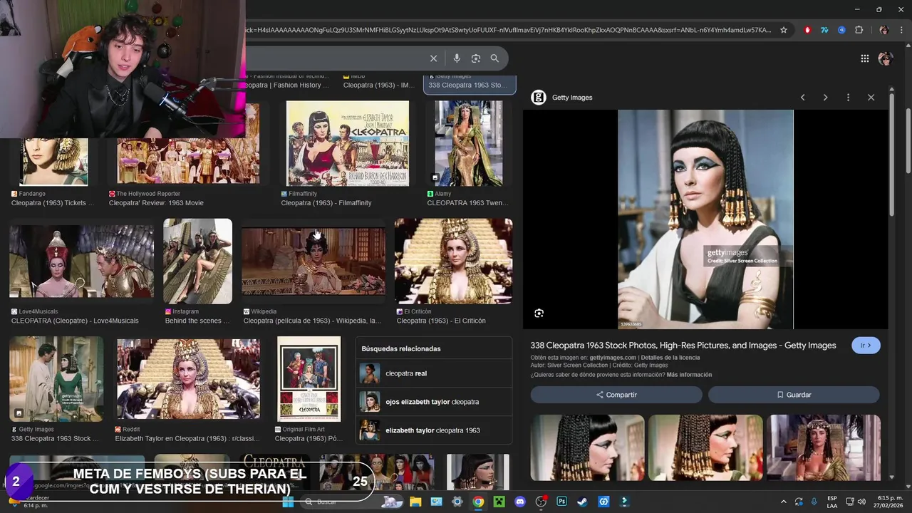Visit page with the Ir button
912x513 pixels.
pyautogui.click(x=866, y=346)
